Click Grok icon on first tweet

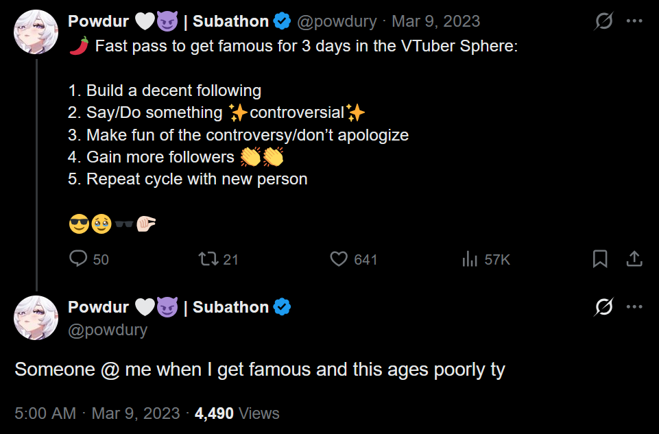603,21
